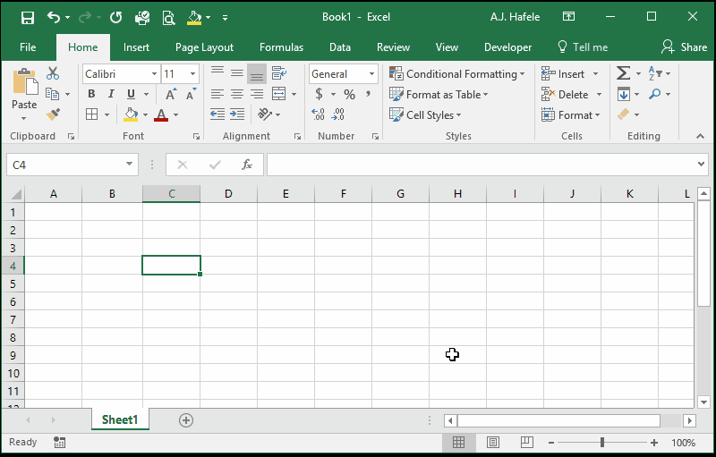This screenshot has width=716, height=457.
Task: Click the AutoSum sigma icon
Action: (623, 73)
